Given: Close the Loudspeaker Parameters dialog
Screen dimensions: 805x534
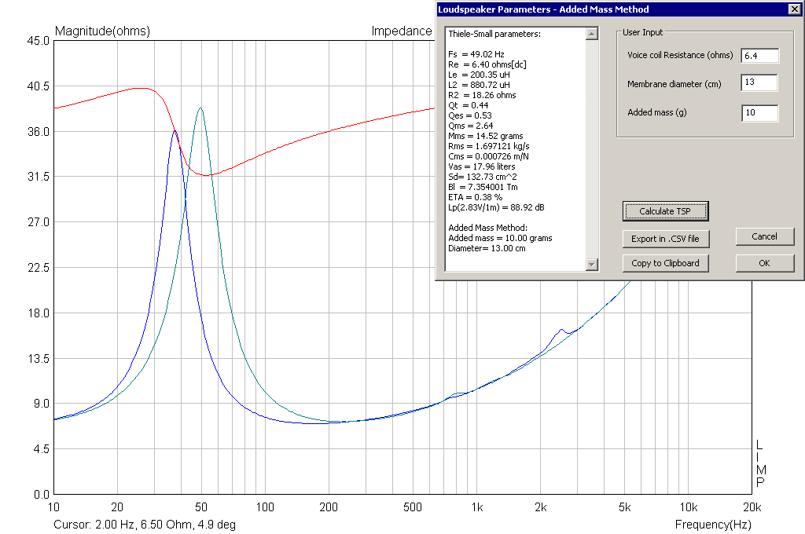Looking at the screenshot, I should tap(794, 9).
